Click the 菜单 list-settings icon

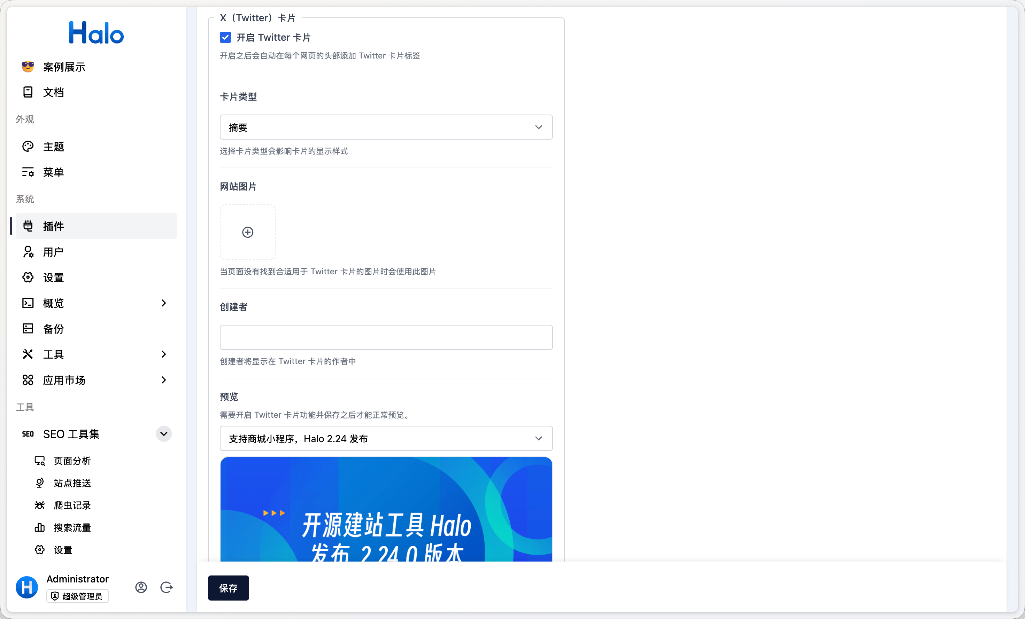(28, 172)
